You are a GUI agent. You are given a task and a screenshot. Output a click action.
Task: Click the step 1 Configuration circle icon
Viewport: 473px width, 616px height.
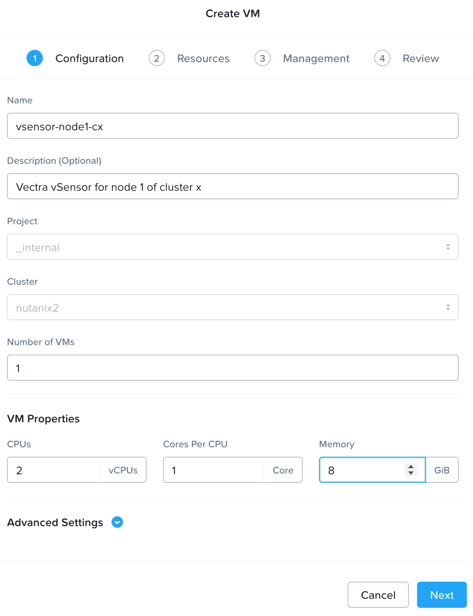pyautogui.click(x=35, y=58)
